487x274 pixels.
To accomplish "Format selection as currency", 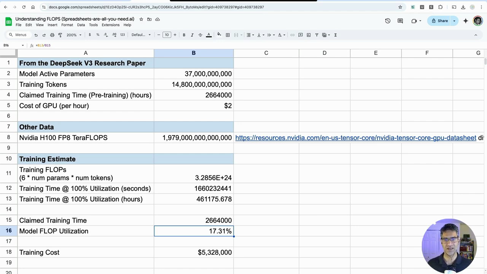I will click(89, 35).
